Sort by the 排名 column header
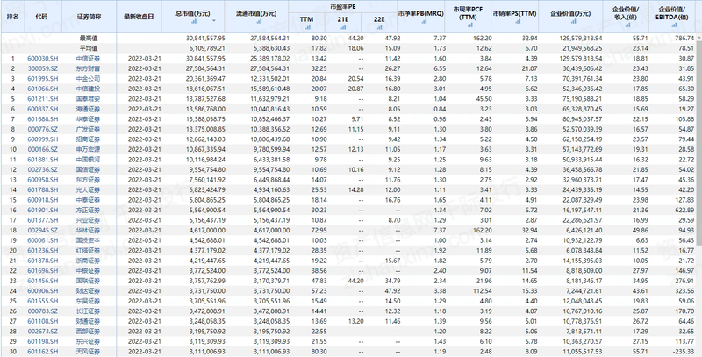The image size is (702, 357). (x=12, y=16)
